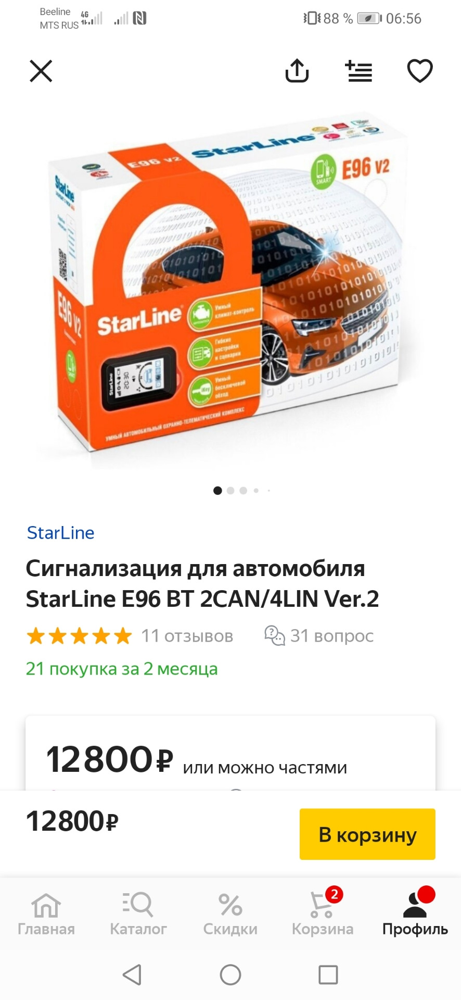Tap the Android back navigation triangle
The height and width of the screenshot is (1000, 461).
[x=132, y=974]
